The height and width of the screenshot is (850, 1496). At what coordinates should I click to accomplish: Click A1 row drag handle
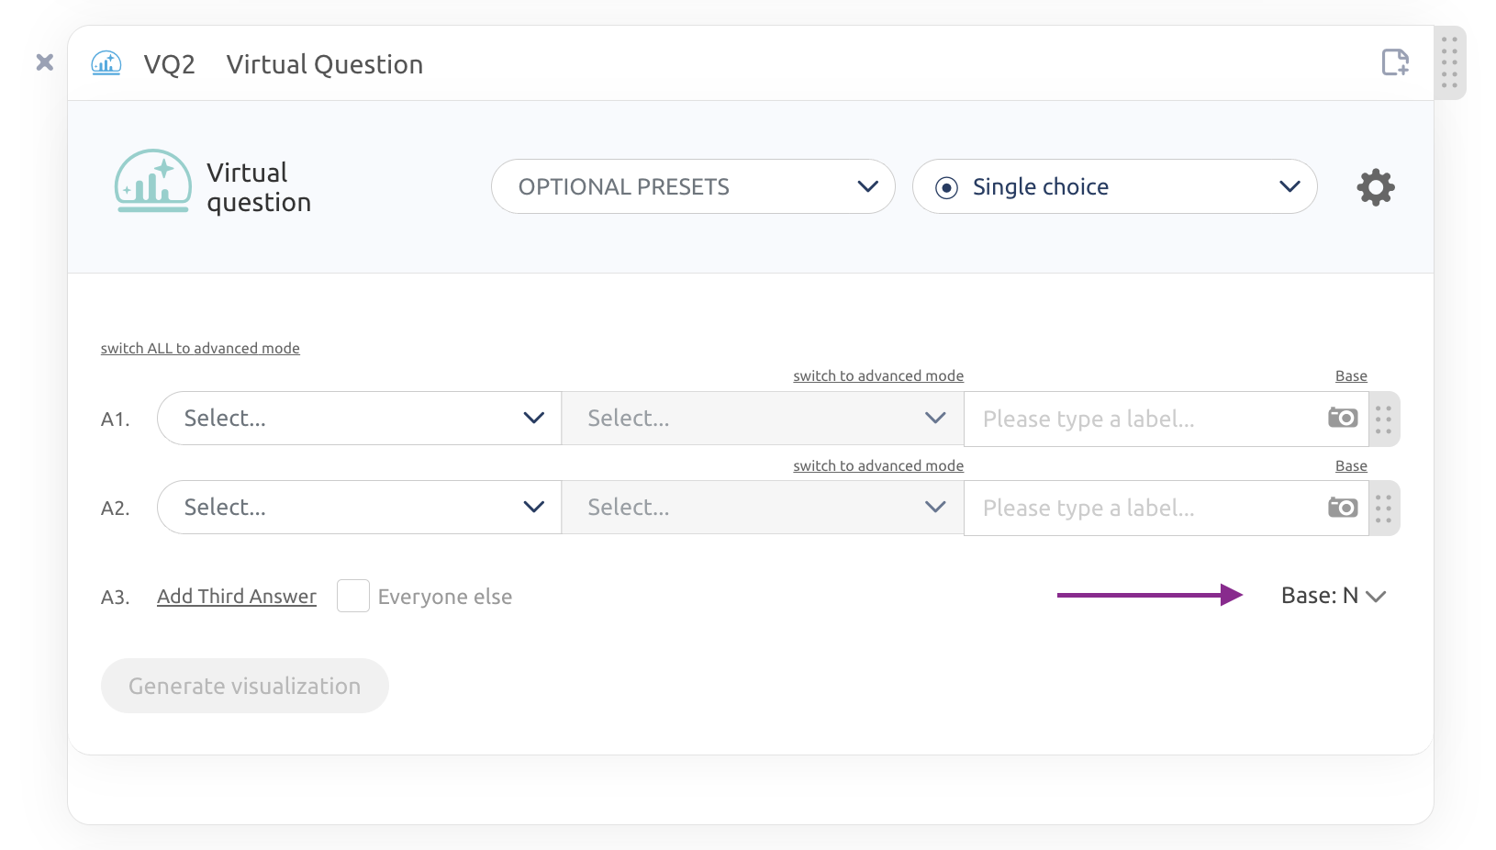point(1384,419)
